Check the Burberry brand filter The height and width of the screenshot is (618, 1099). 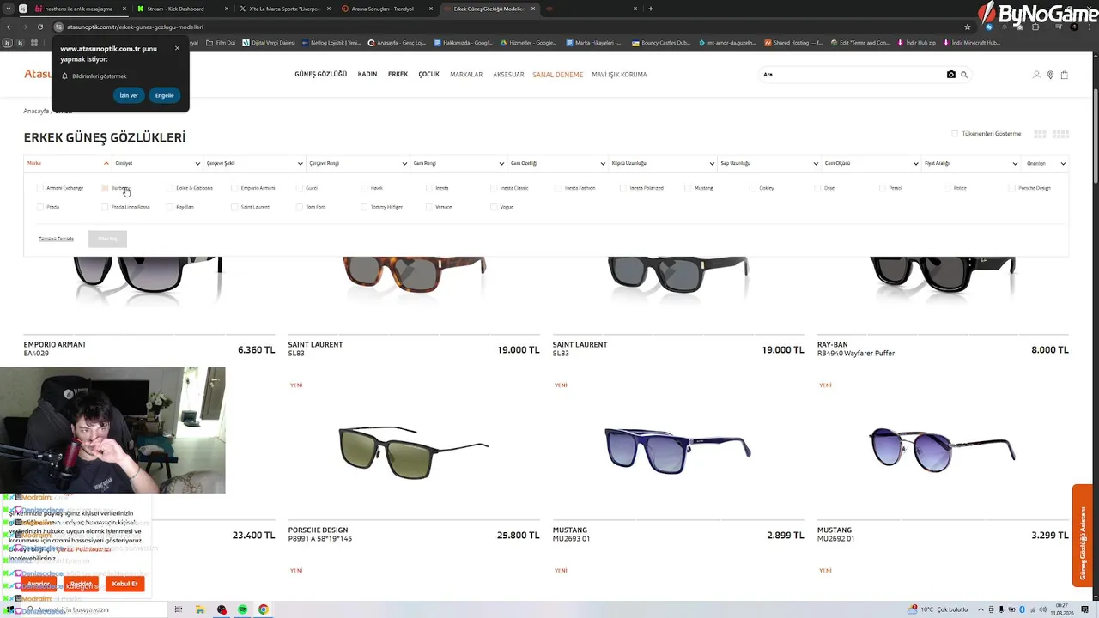105,188
